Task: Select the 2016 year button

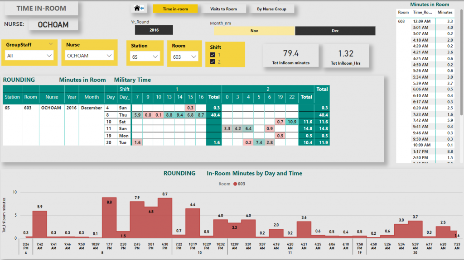Action: pos(154,31)
